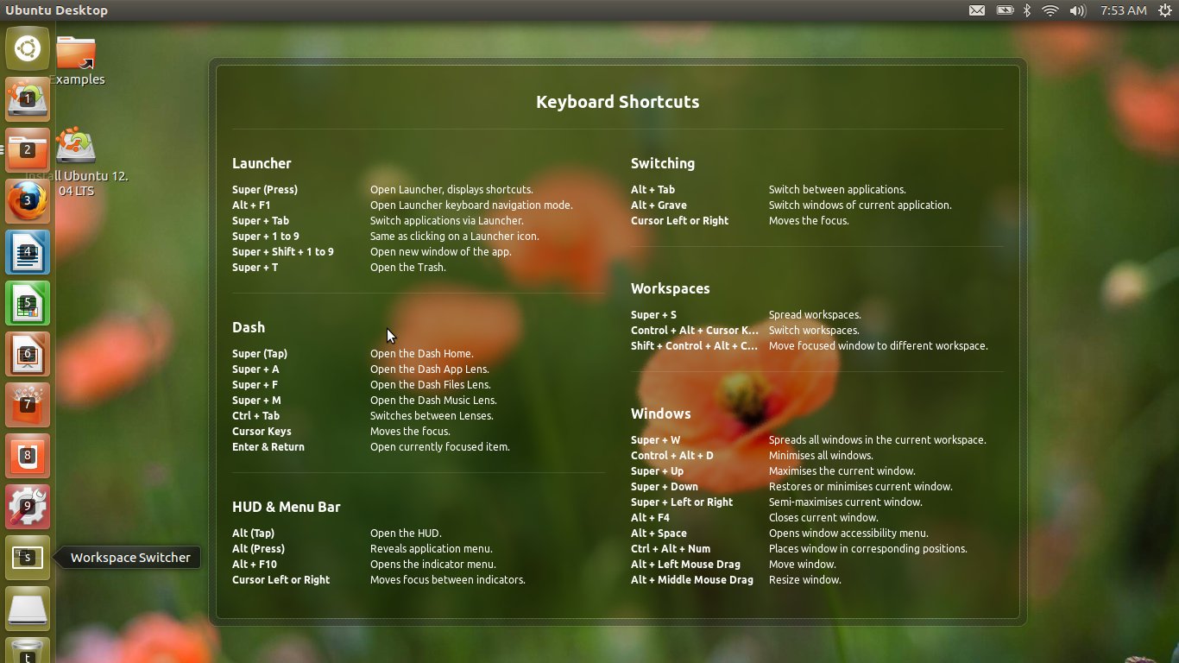
Task: Click the Workspace Switcher tooltip label
Action: pos(130,558)
